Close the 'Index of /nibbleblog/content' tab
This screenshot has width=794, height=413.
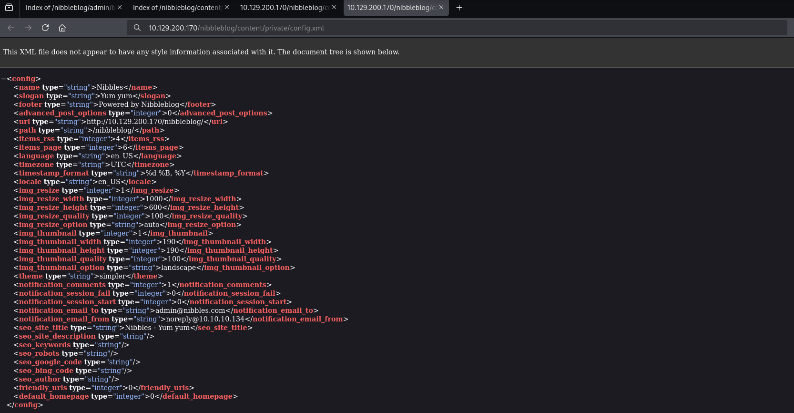point(227,8)
